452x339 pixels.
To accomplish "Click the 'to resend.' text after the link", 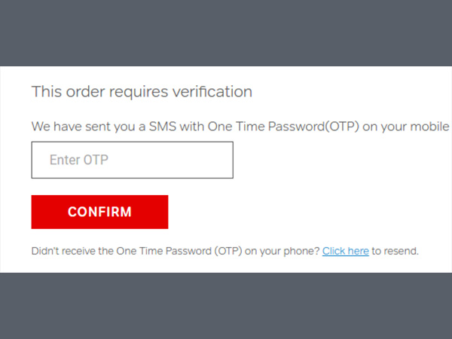I will (x=395, y=251).
